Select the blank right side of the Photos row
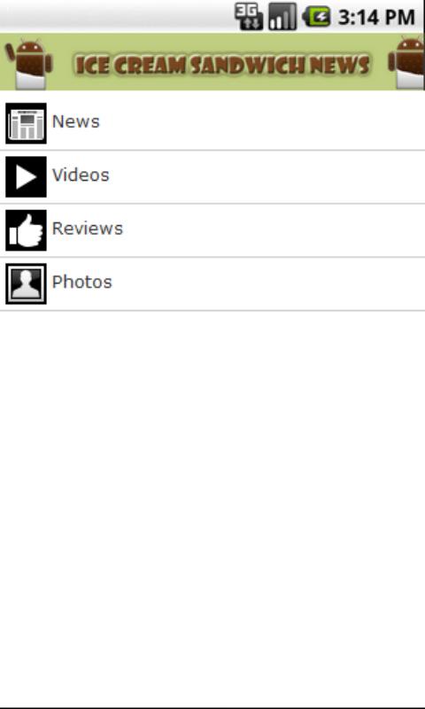The height and width of the screenshot is (709, 425). click(x=269, y=284)
